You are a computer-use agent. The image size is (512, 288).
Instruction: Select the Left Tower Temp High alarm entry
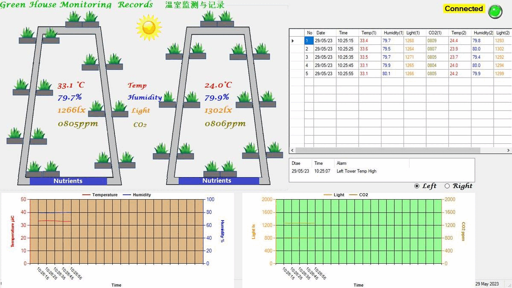click(356, 172)
